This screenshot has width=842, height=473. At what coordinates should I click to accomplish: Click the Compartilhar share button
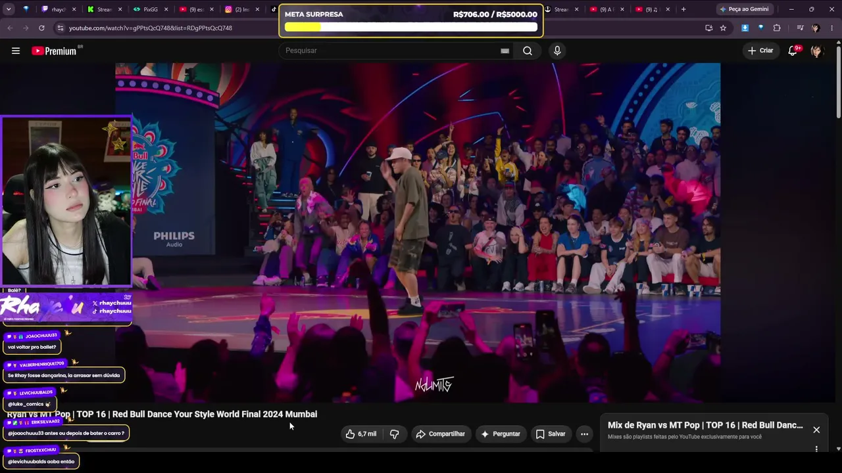click(x=440, y=434)
